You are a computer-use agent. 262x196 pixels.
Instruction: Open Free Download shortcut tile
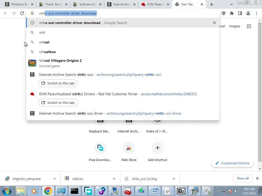point(100,151)
